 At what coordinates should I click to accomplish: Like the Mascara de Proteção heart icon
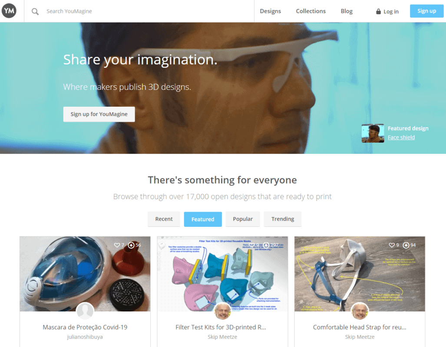pyautogui.click(x=117, y=245)
